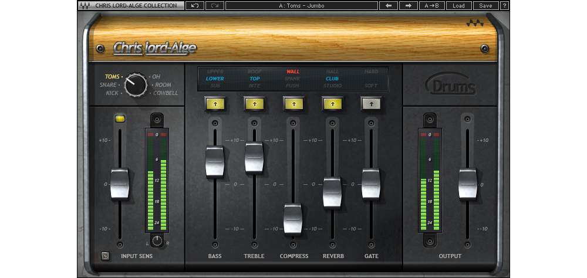Select TOMS drum type
This screenshot has width=587, height=278.
[x=112, y=77]
